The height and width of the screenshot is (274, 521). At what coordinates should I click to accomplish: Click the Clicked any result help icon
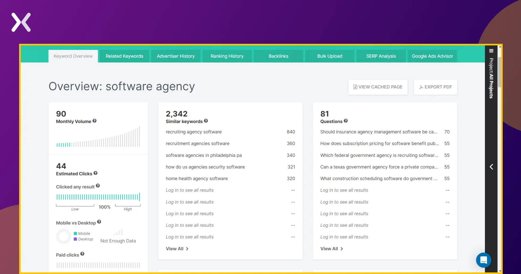click(98, 186)
